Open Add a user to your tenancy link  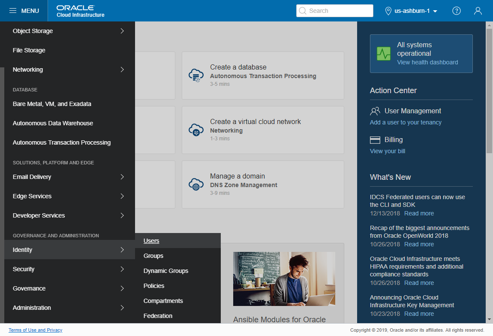click(x=406, y=122)
